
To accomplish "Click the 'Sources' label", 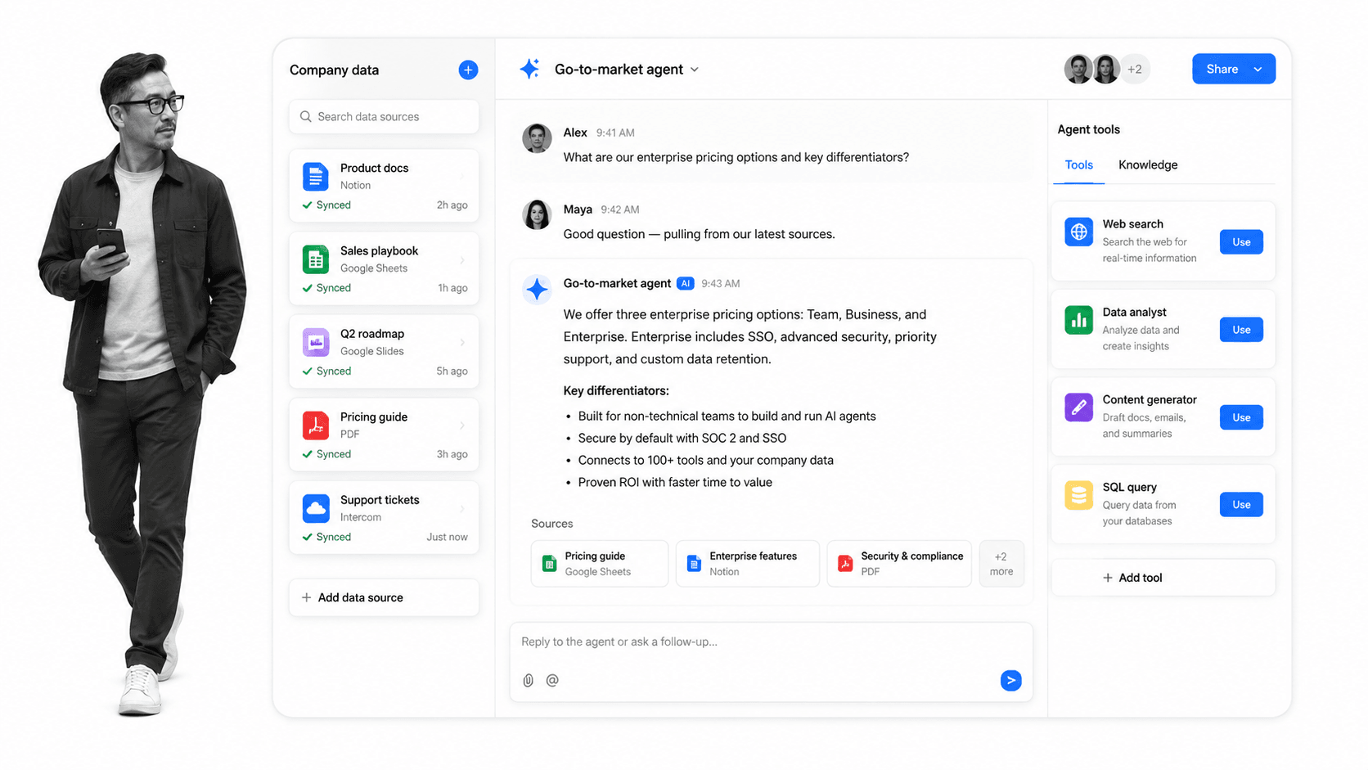I will coord(552,524).
